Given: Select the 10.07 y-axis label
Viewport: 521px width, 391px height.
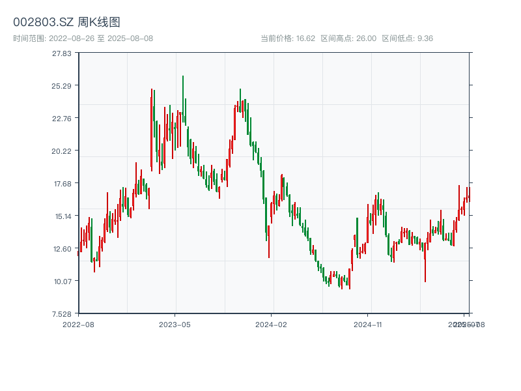Looking at the screenshot, I should coord(63,282).
